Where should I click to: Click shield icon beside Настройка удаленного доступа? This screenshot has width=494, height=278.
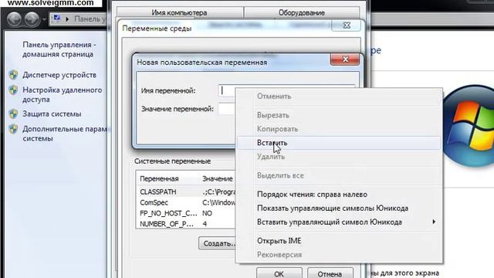coord(13,90)
